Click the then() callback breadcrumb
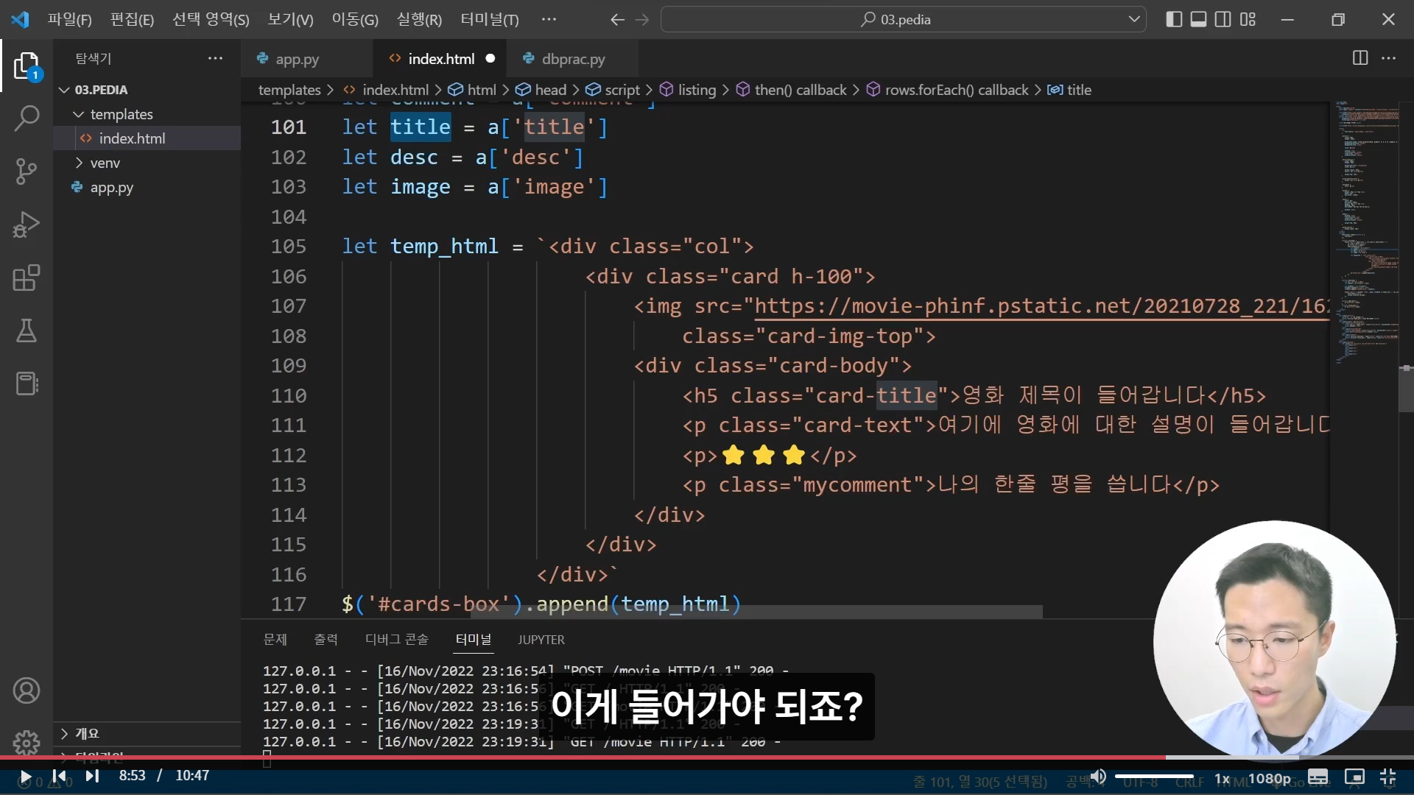 (792, 90)
